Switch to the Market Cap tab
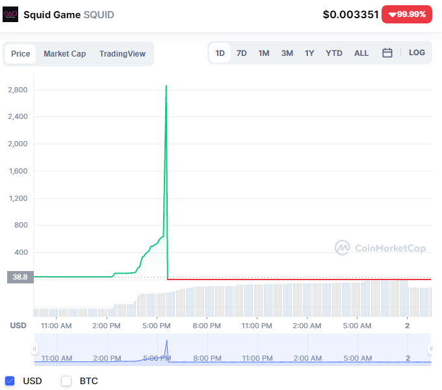Viewport: 442px width, 390px height. point(64,54)
